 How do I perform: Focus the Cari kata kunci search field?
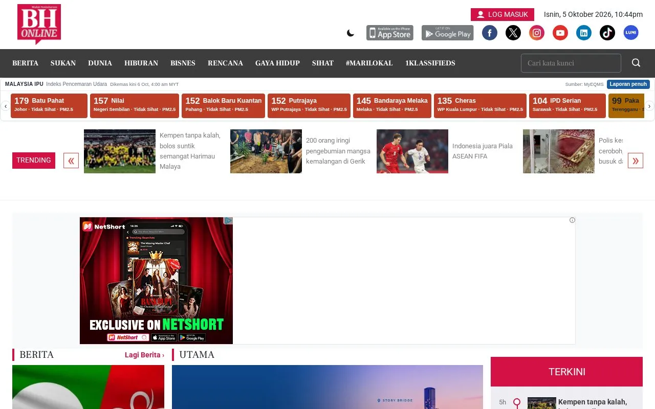coord(571,63)
